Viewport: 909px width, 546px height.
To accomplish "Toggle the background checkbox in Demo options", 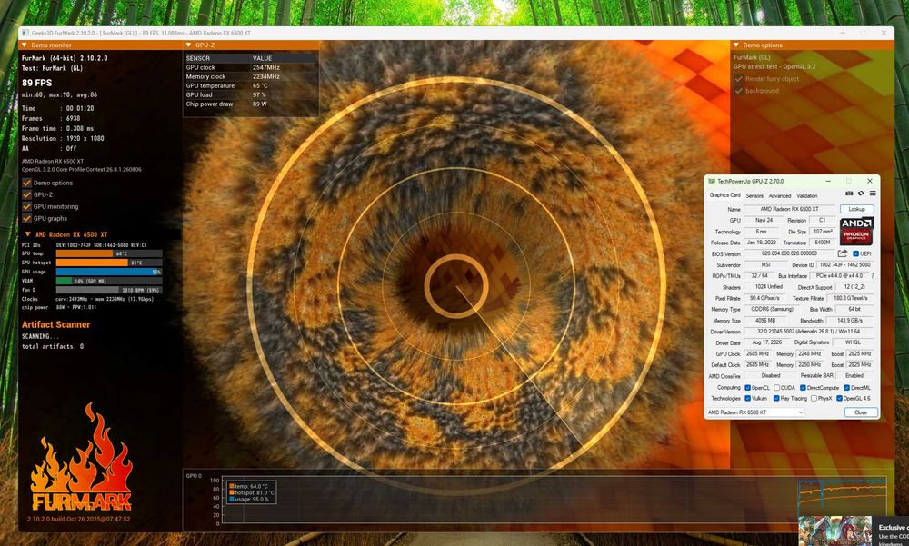I will click(738, 91).
